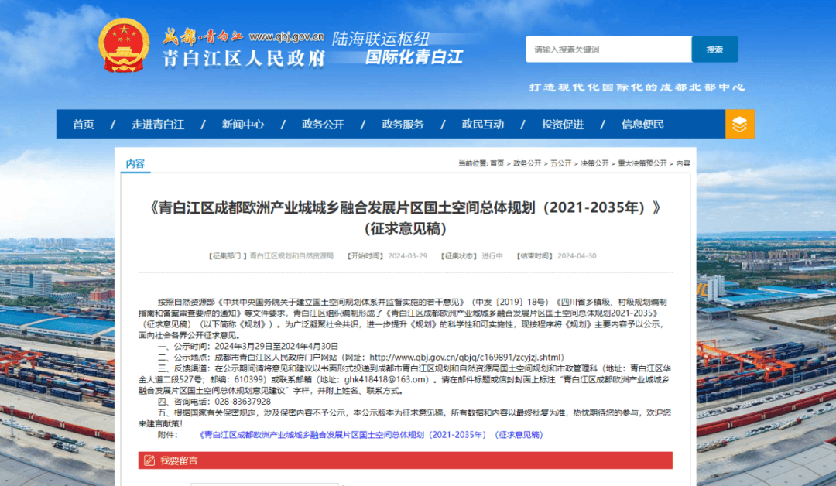Open the 首页 navigation menu item
Screen dimensions: 836x486
tap(84, 125)
